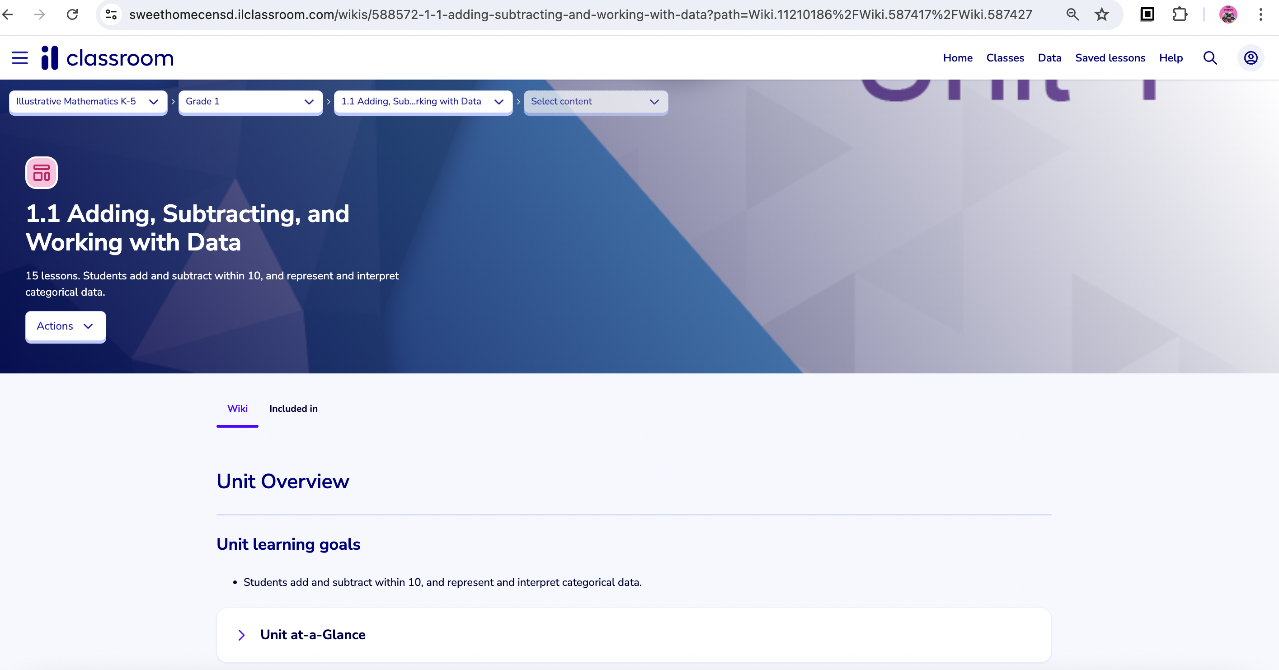Click the browser address bar URL
This screenshot has height=670, width=1279.
pos(580,14)
